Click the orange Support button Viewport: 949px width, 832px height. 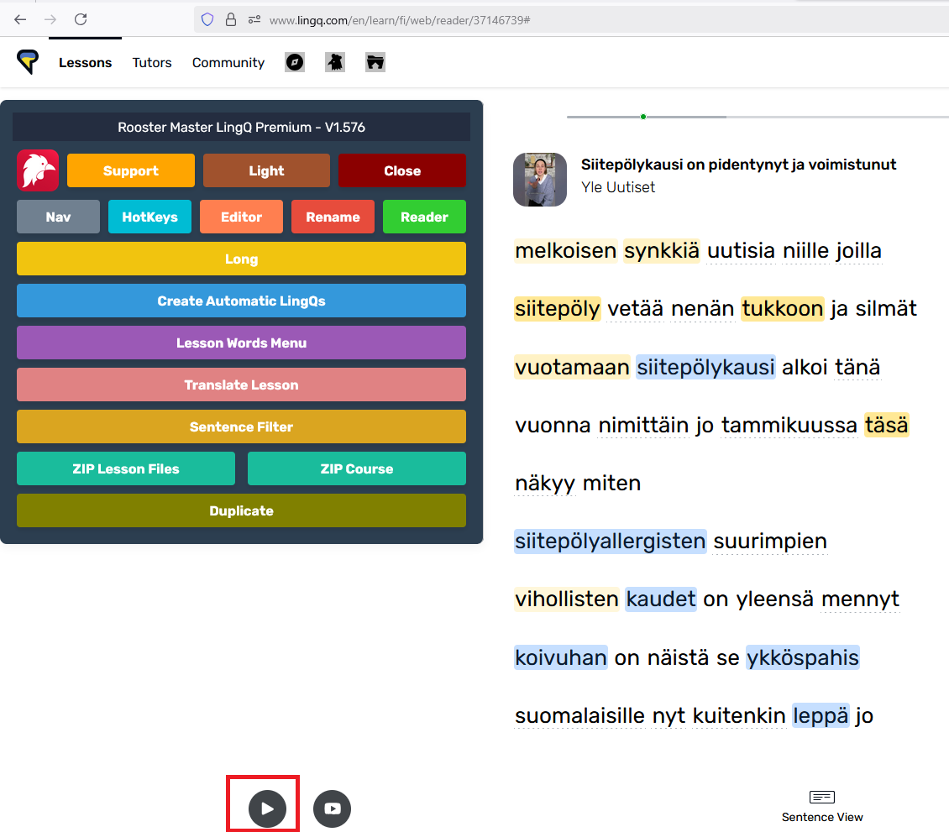pos(131,170)
